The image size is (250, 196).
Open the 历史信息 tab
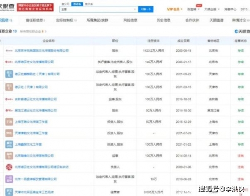pos(163,20)
